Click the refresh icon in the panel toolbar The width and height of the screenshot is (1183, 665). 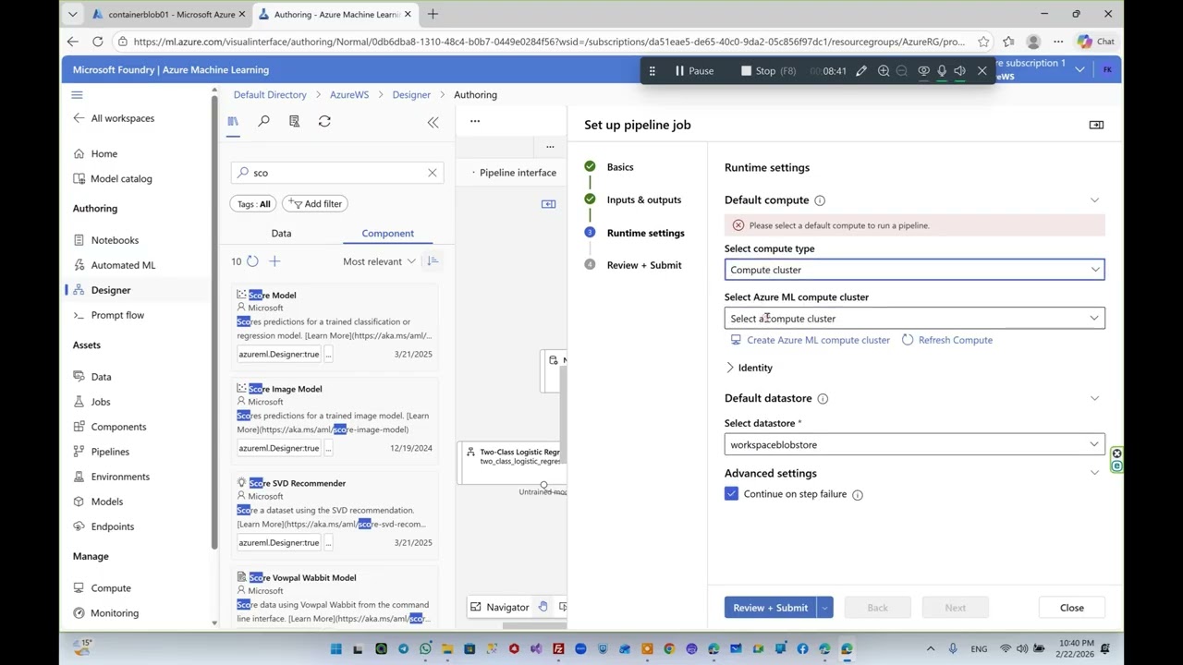click(x=324, y=121)
